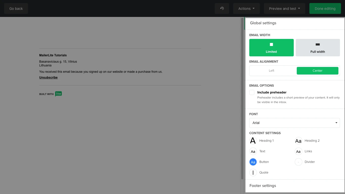Click the history revert icon

[x=222, y=9]
